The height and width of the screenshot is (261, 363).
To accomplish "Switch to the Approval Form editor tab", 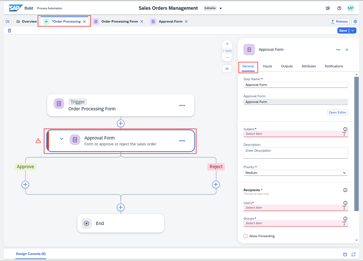I will click(x=170, y=22).
